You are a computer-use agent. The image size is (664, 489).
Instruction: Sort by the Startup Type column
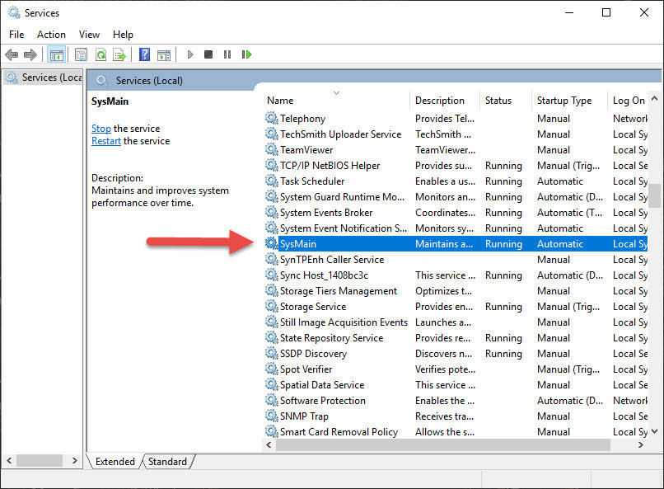tap(563, 101)
